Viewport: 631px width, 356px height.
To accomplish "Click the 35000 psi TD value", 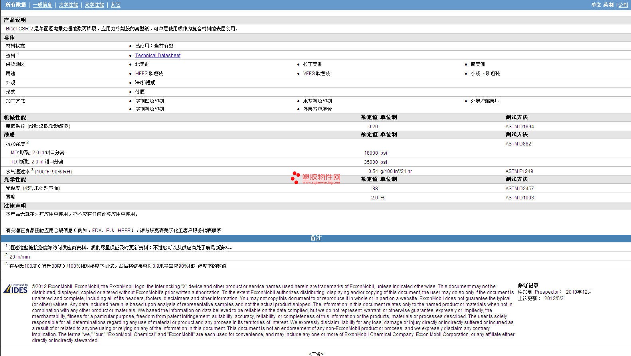I will tap(376, 162).
